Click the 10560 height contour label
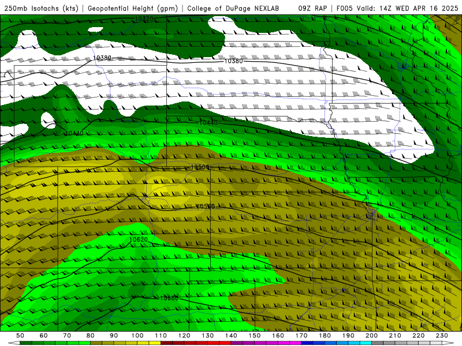 click(205, 206)
